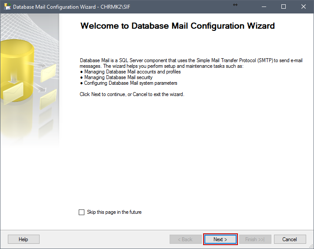Screen dimensions: 314x249
Task: Click 'Managing Database Mail accounts and profiles' text
Action: click(132, 72)
